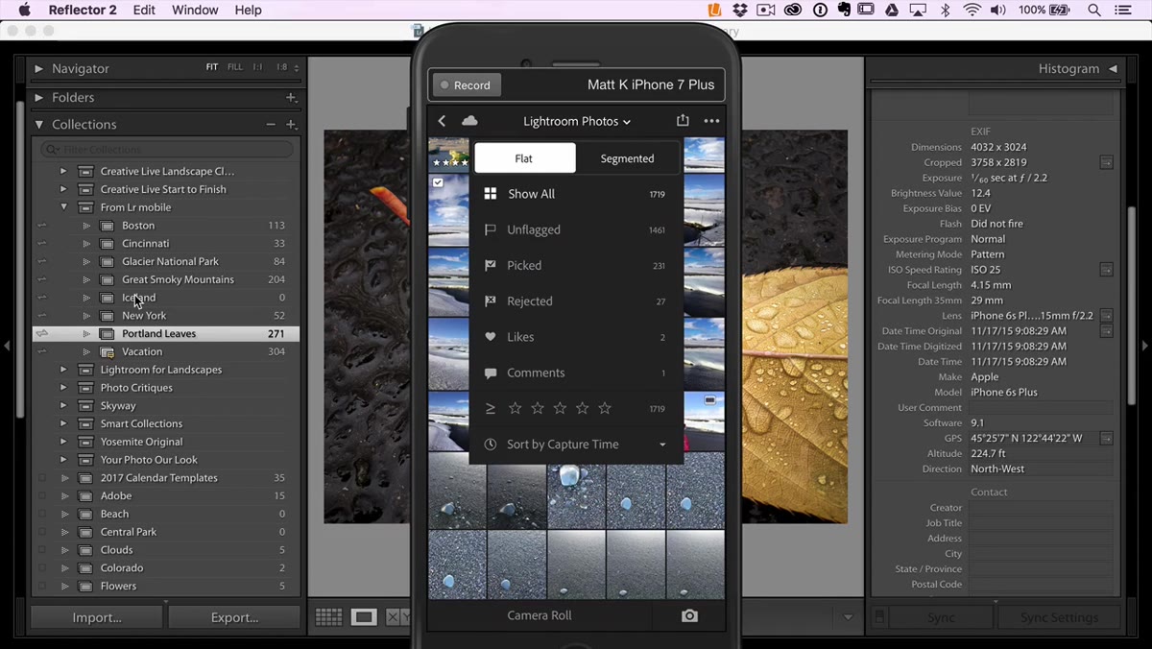Screen dimensions: 1152x649
Task: Select the Flat filter mode
Action: 524,158
